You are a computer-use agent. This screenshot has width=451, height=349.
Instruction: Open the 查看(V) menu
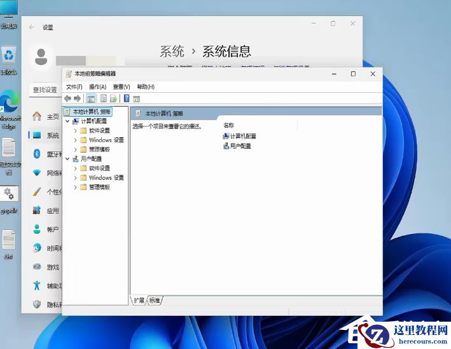[121, 87]
